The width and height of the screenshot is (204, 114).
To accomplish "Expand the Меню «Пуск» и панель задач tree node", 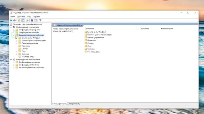I will pos(17,41).
